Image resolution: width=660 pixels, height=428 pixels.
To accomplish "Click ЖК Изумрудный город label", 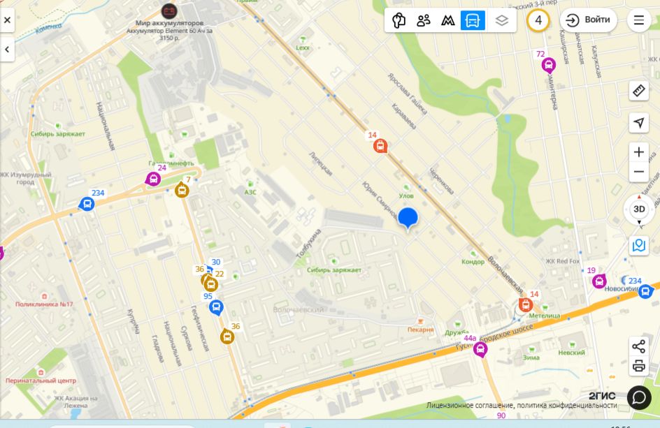I will pos(25,178).
